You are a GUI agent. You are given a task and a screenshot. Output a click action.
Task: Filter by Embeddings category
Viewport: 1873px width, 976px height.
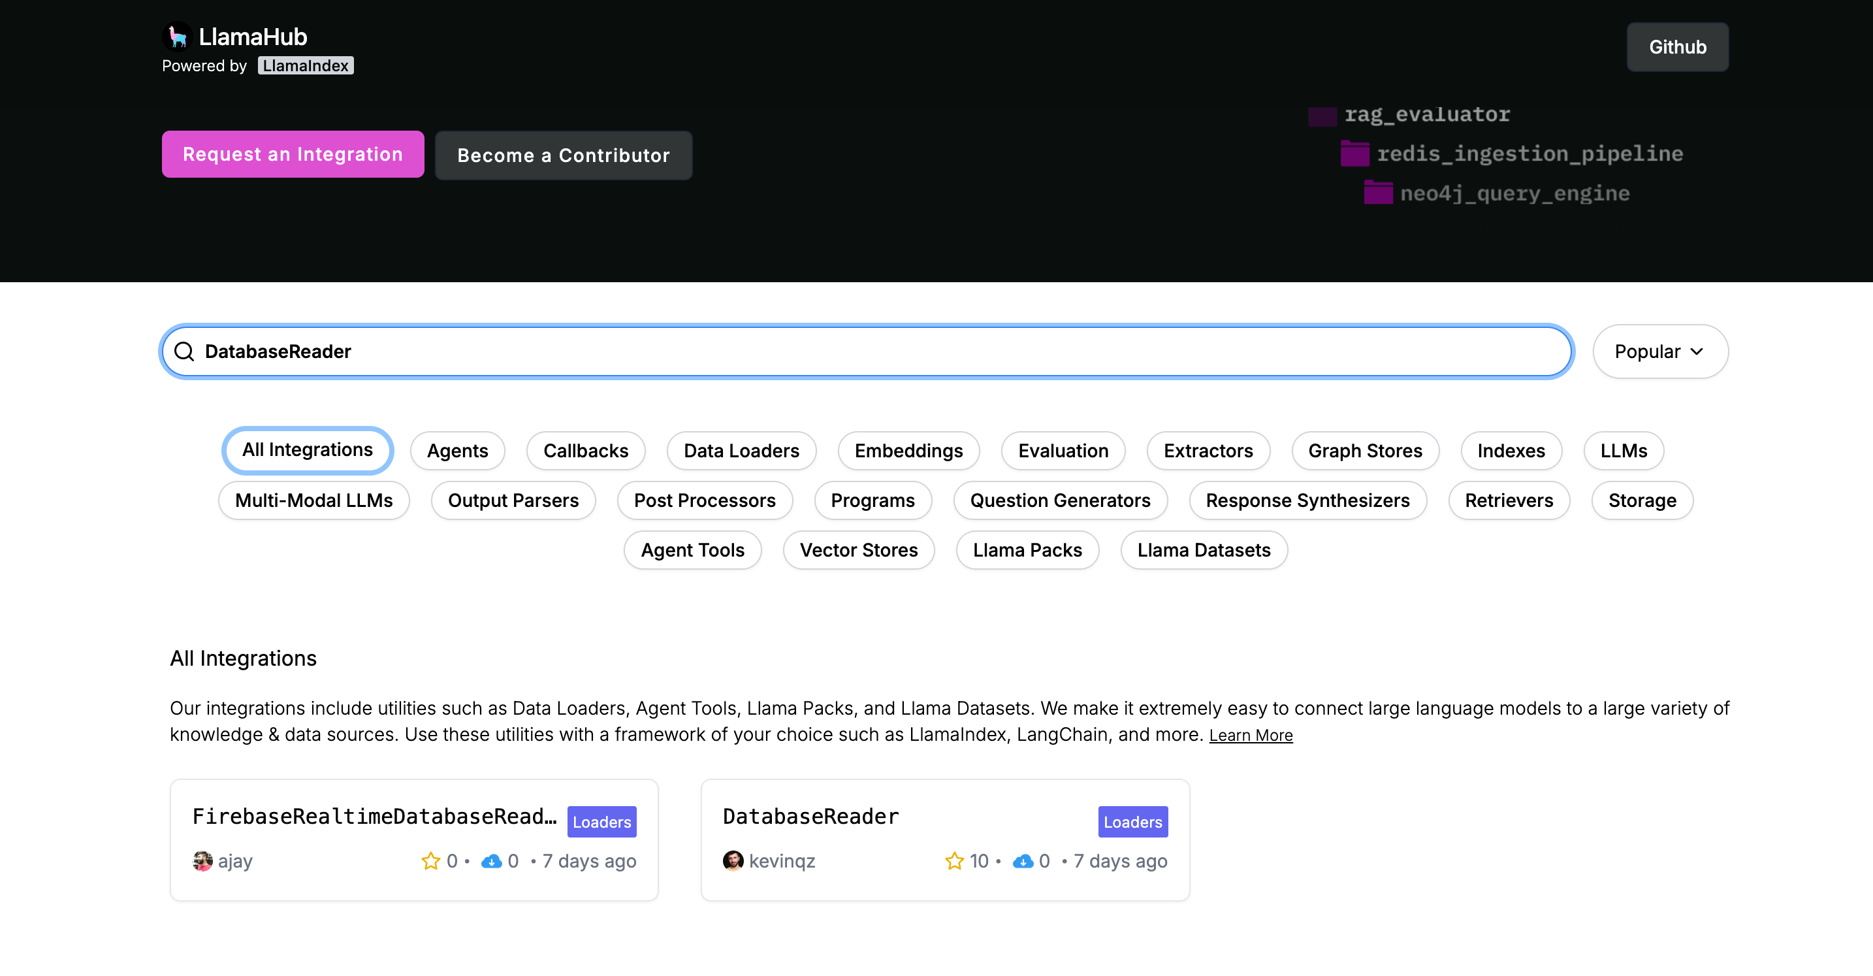908,451
